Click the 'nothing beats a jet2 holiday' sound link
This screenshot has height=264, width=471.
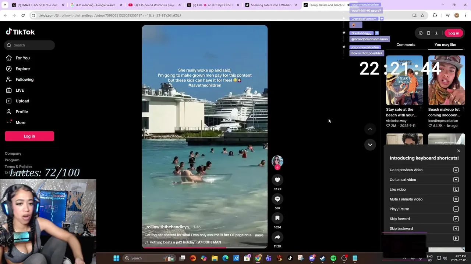[x=183, y=242]
